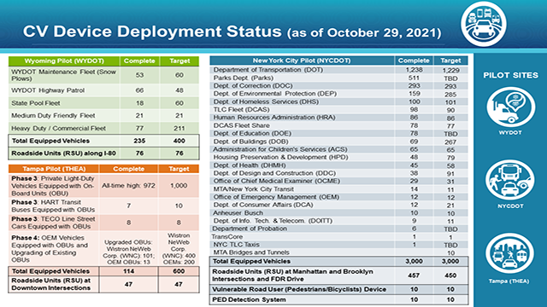Select the Tampa (THEA) pilot site icon
This screenshot has height=307, width=547.
pyautogui.click(x=509, y=253)
